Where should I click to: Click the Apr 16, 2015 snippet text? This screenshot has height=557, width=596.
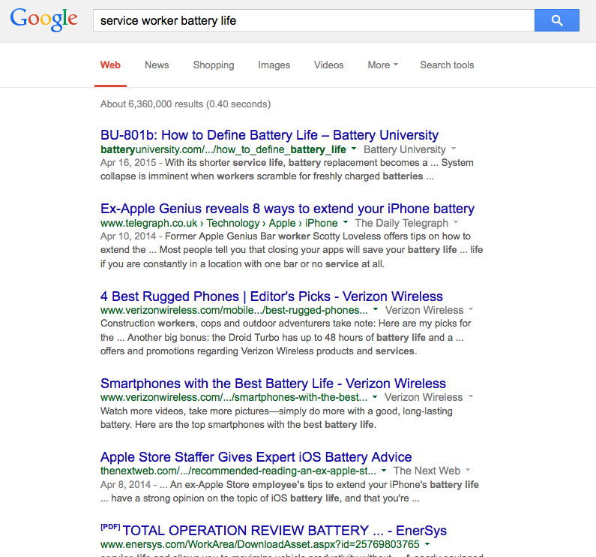pos(128,163)
